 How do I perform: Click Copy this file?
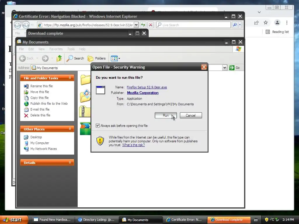[x=39, y=98]
